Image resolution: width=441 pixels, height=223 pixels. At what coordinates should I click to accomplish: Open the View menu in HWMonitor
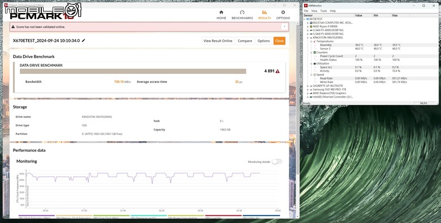[314, 11]
